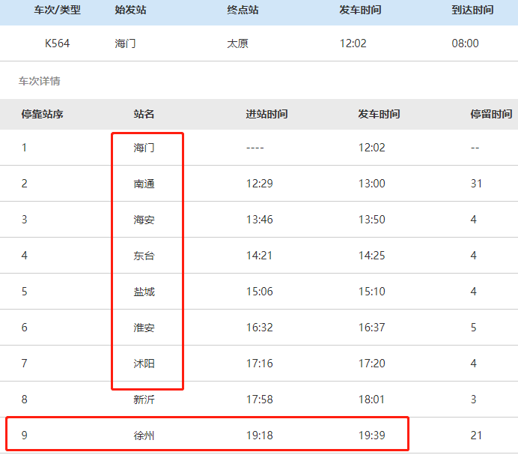This screenshot has width=518, height=455.
Task: Click the 新沂 station name
Action: click(144, 400)
